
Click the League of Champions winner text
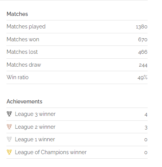(51, 152)
